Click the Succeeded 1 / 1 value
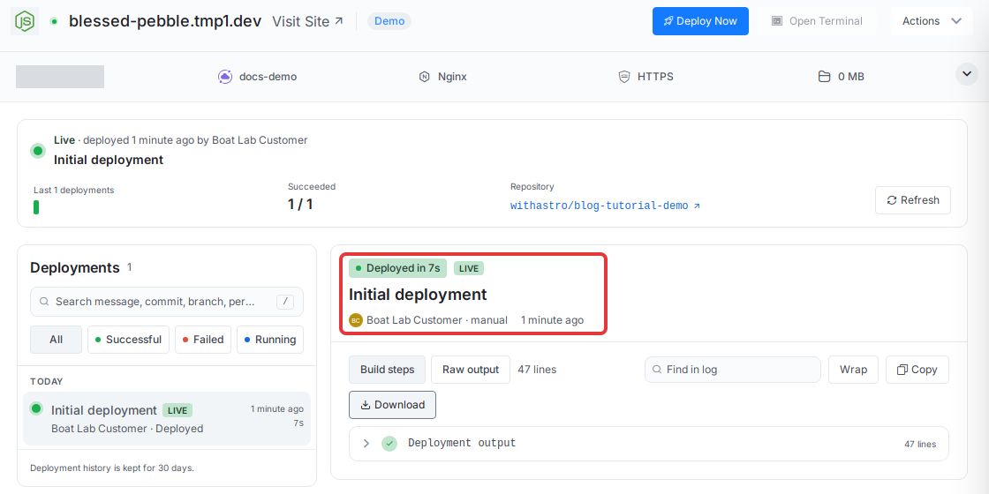 tap(300, 204)
